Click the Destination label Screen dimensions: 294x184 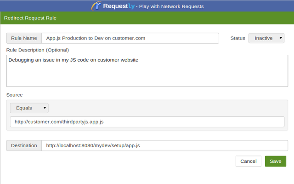tap(24, 145)
